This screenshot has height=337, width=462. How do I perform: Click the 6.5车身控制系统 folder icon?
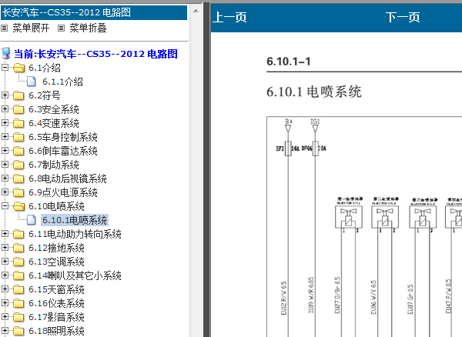pyautogui.click(x=18, y=137)
